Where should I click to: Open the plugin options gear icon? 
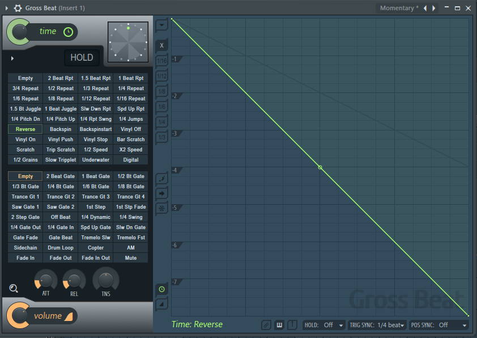coord(18,8)
